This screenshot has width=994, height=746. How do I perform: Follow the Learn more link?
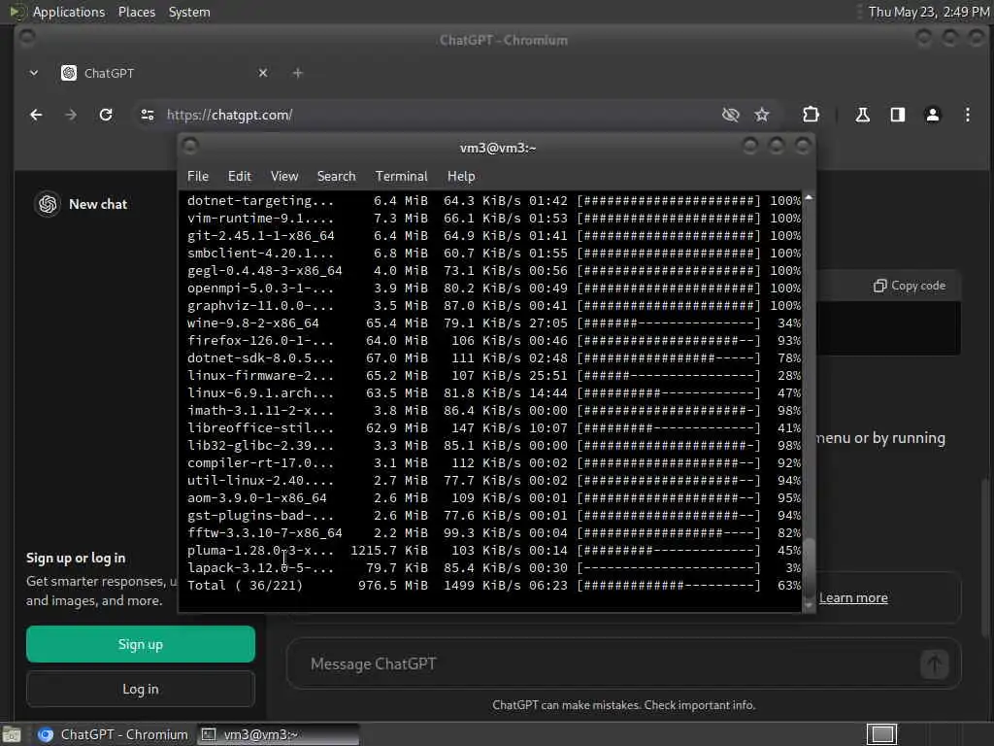click(853, 597)
